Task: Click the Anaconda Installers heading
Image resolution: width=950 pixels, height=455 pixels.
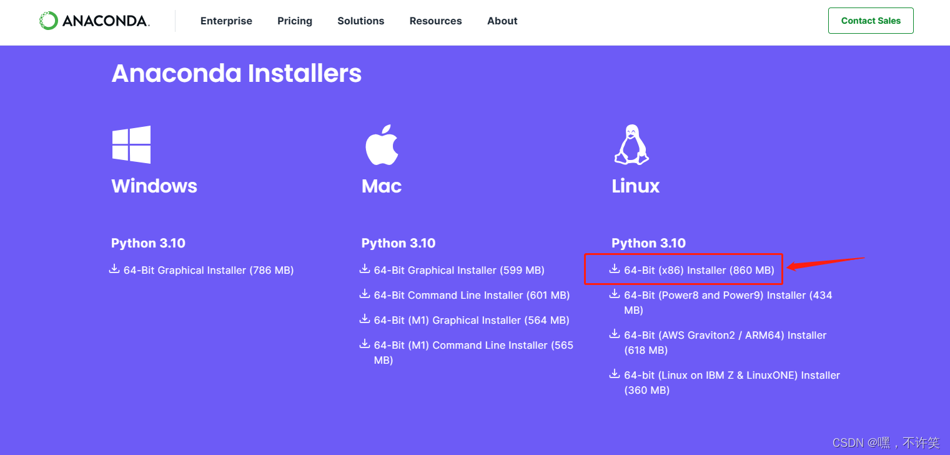Action: [237, 74]
